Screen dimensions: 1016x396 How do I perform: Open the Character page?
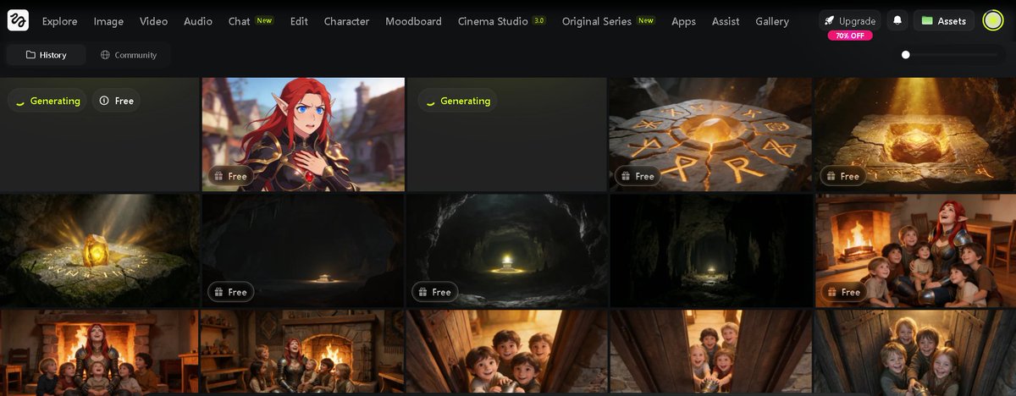pos(346,21)
